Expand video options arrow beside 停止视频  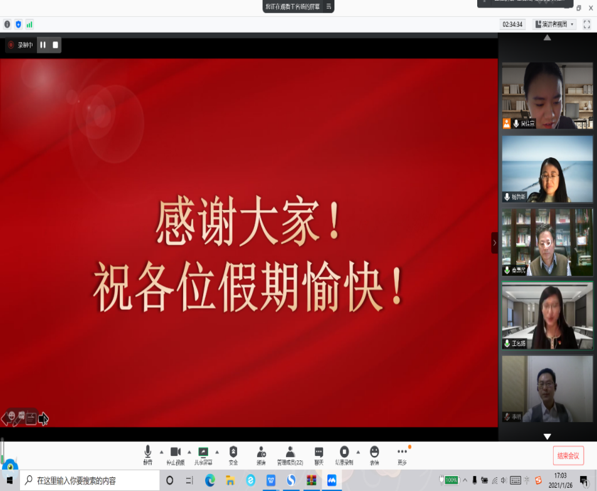tap(189, 451)
